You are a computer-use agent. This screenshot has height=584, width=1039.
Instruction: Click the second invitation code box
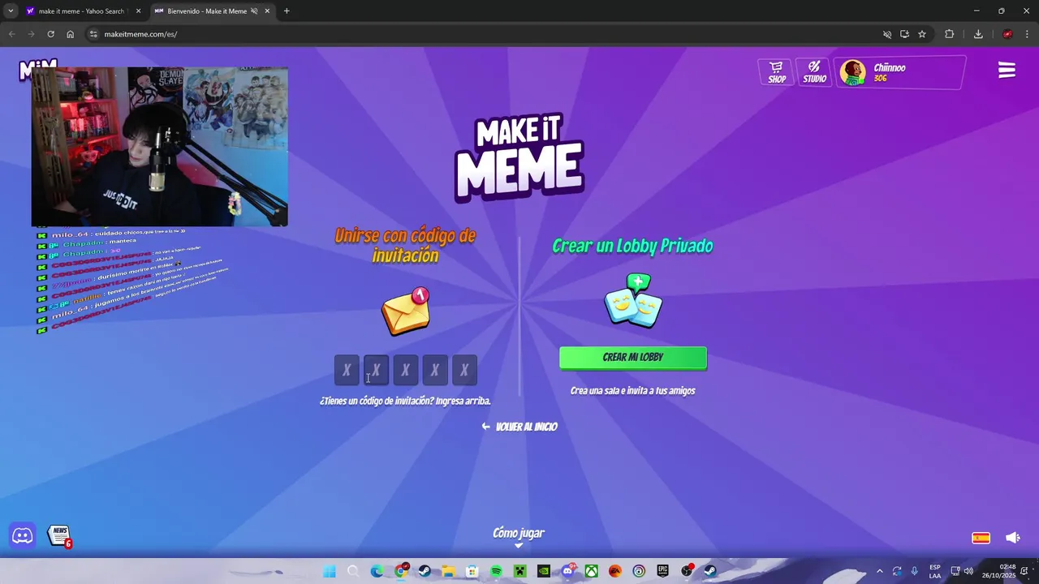pyautogui.click(x=376, y=370)
